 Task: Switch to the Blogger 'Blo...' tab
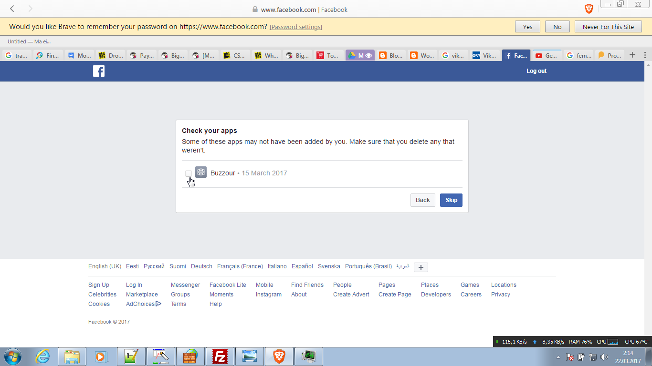point(391,55)
